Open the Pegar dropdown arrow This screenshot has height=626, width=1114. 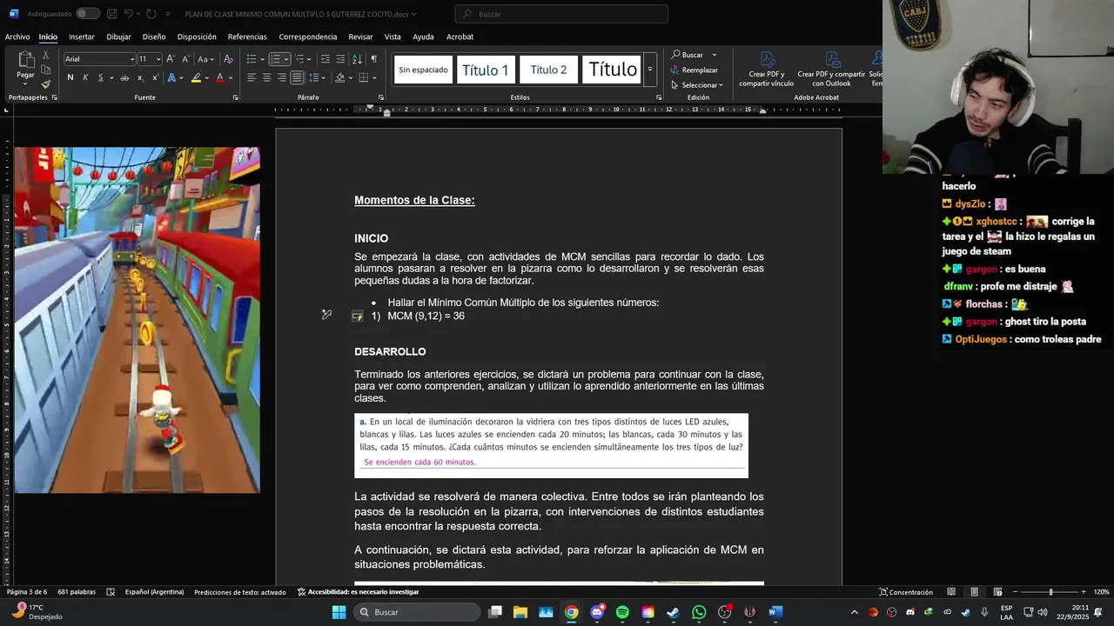pyautogui.click(x=26, y=84)
